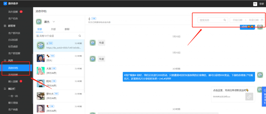Open 删人提醒 in the sidebar
This screenshot has height=114, width=266.
(13, 81)
